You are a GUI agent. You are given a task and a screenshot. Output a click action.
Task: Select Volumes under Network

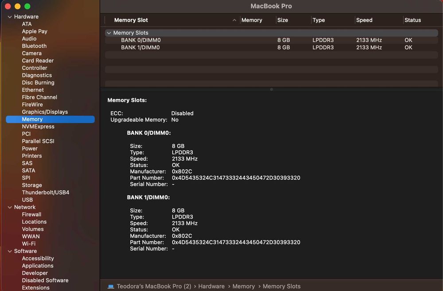click(x=33, y=229)
